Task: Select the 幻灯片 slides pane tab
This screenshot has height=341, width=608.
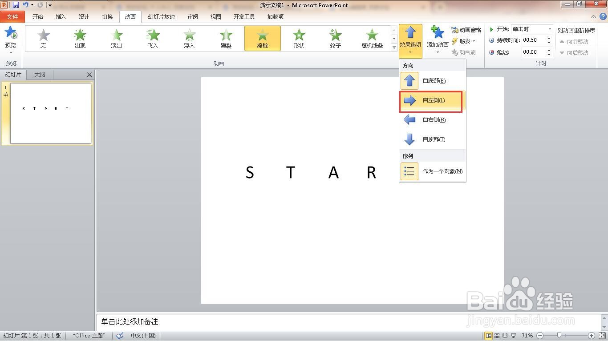Action: 13,75
